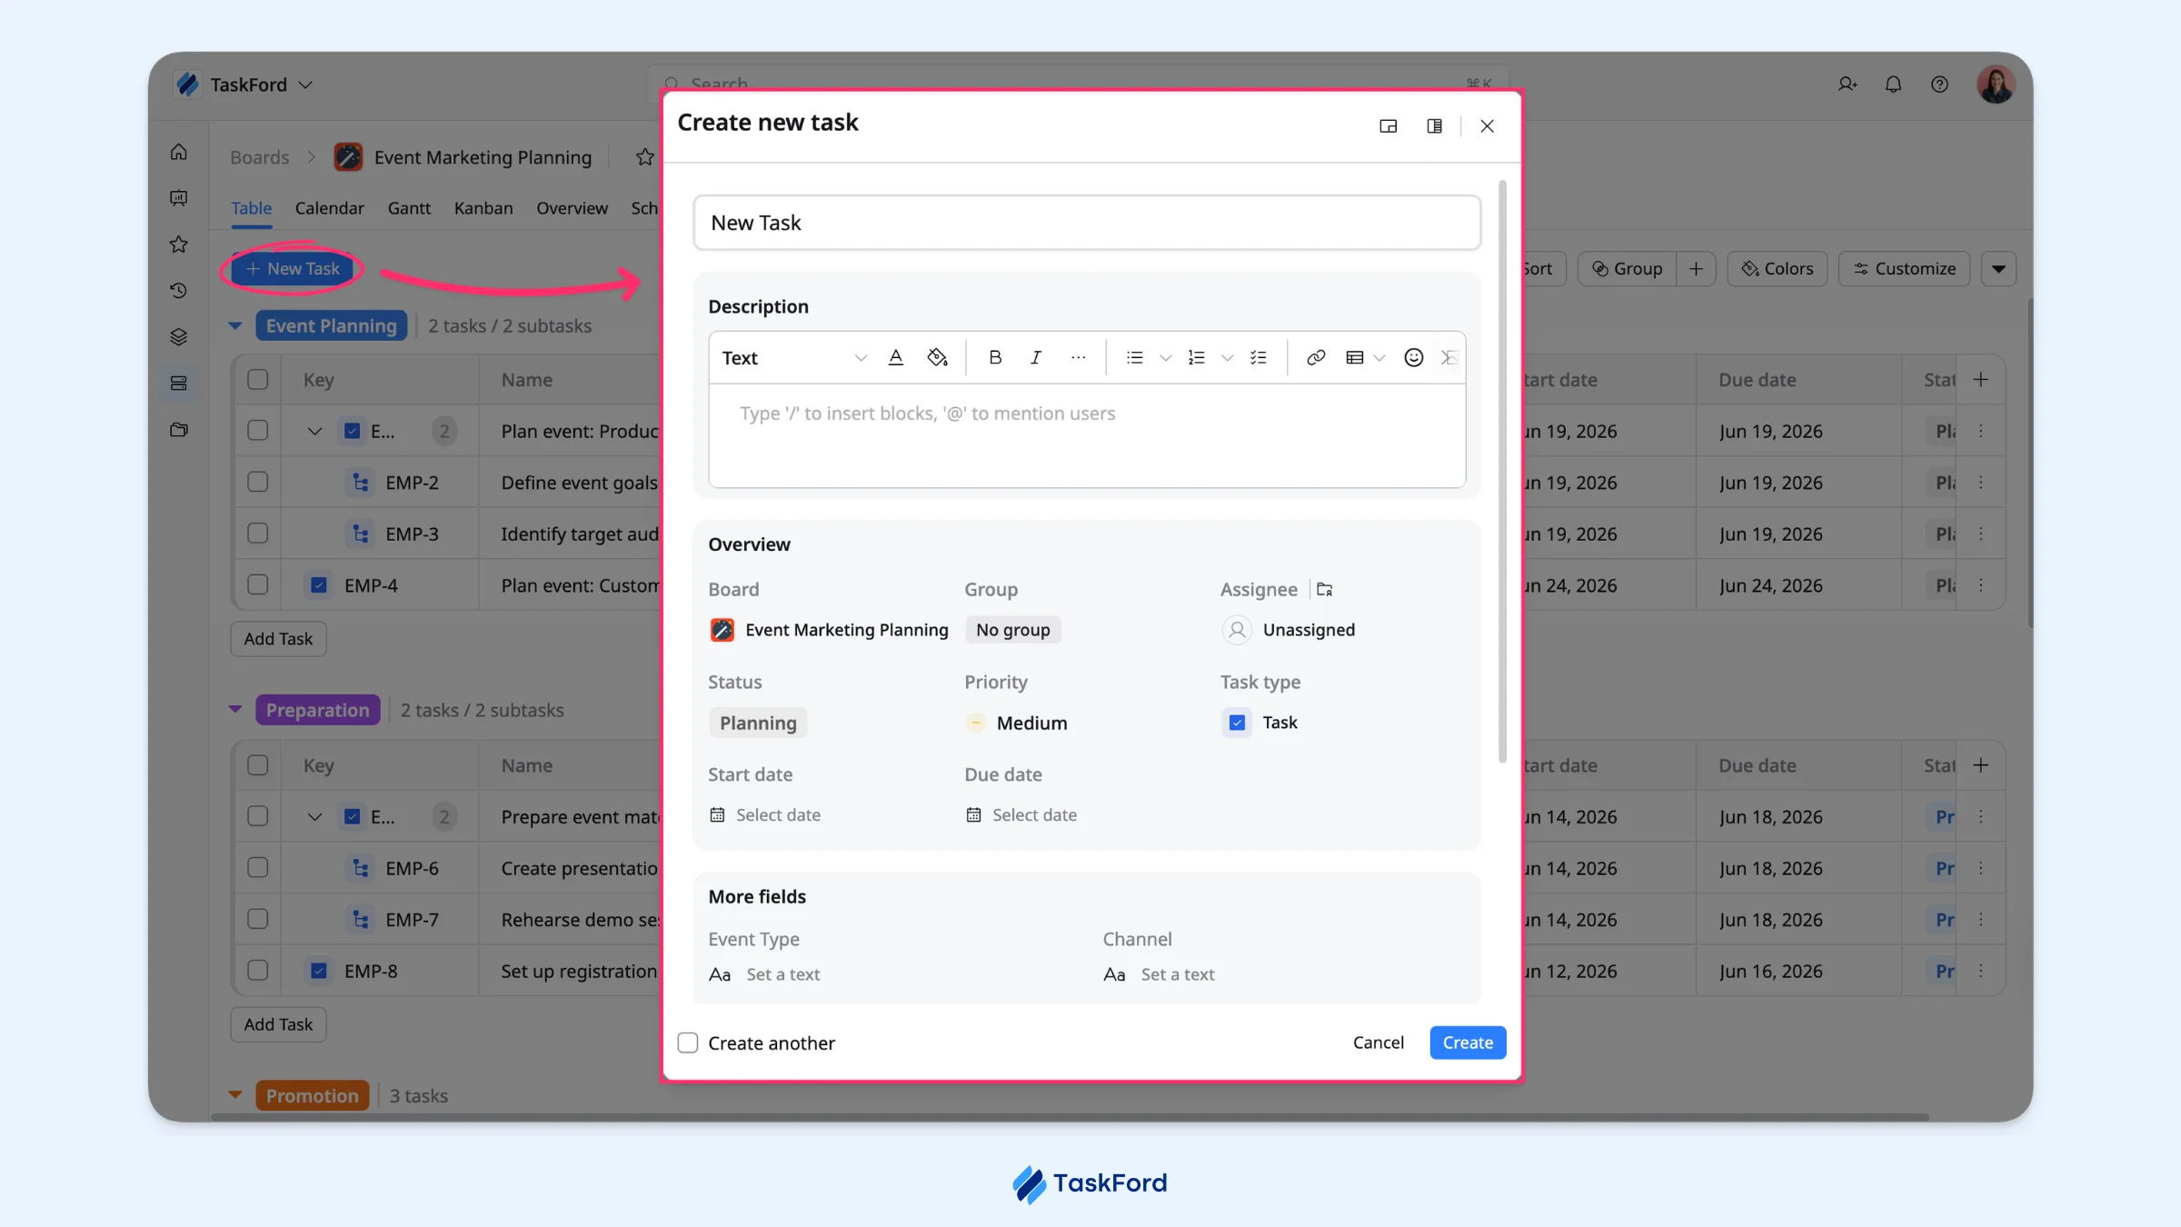
Task: Click the dialog vertical scrollbar
Action: [1502, 471]
